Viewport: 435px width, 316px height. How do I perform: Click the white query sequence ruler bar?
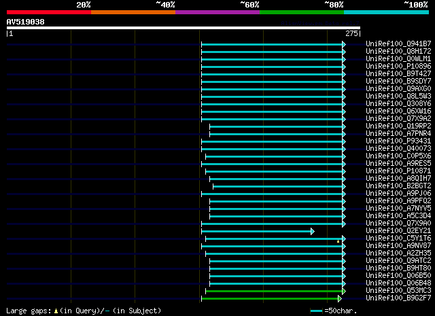coord(184,28)
